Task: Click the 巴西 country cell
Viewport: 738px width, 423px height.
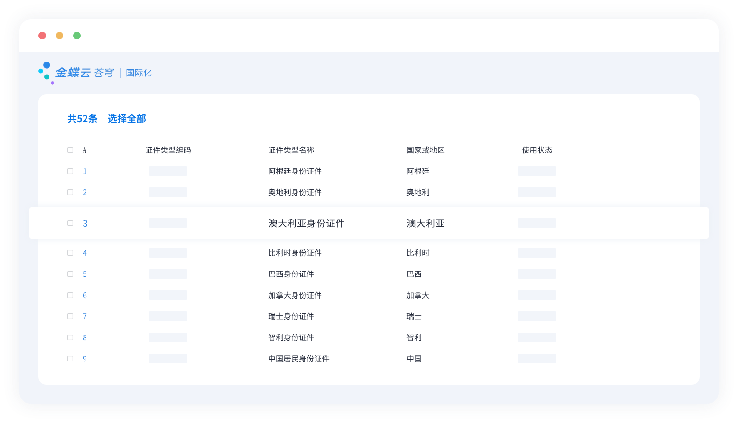Action: click(414, 274)
